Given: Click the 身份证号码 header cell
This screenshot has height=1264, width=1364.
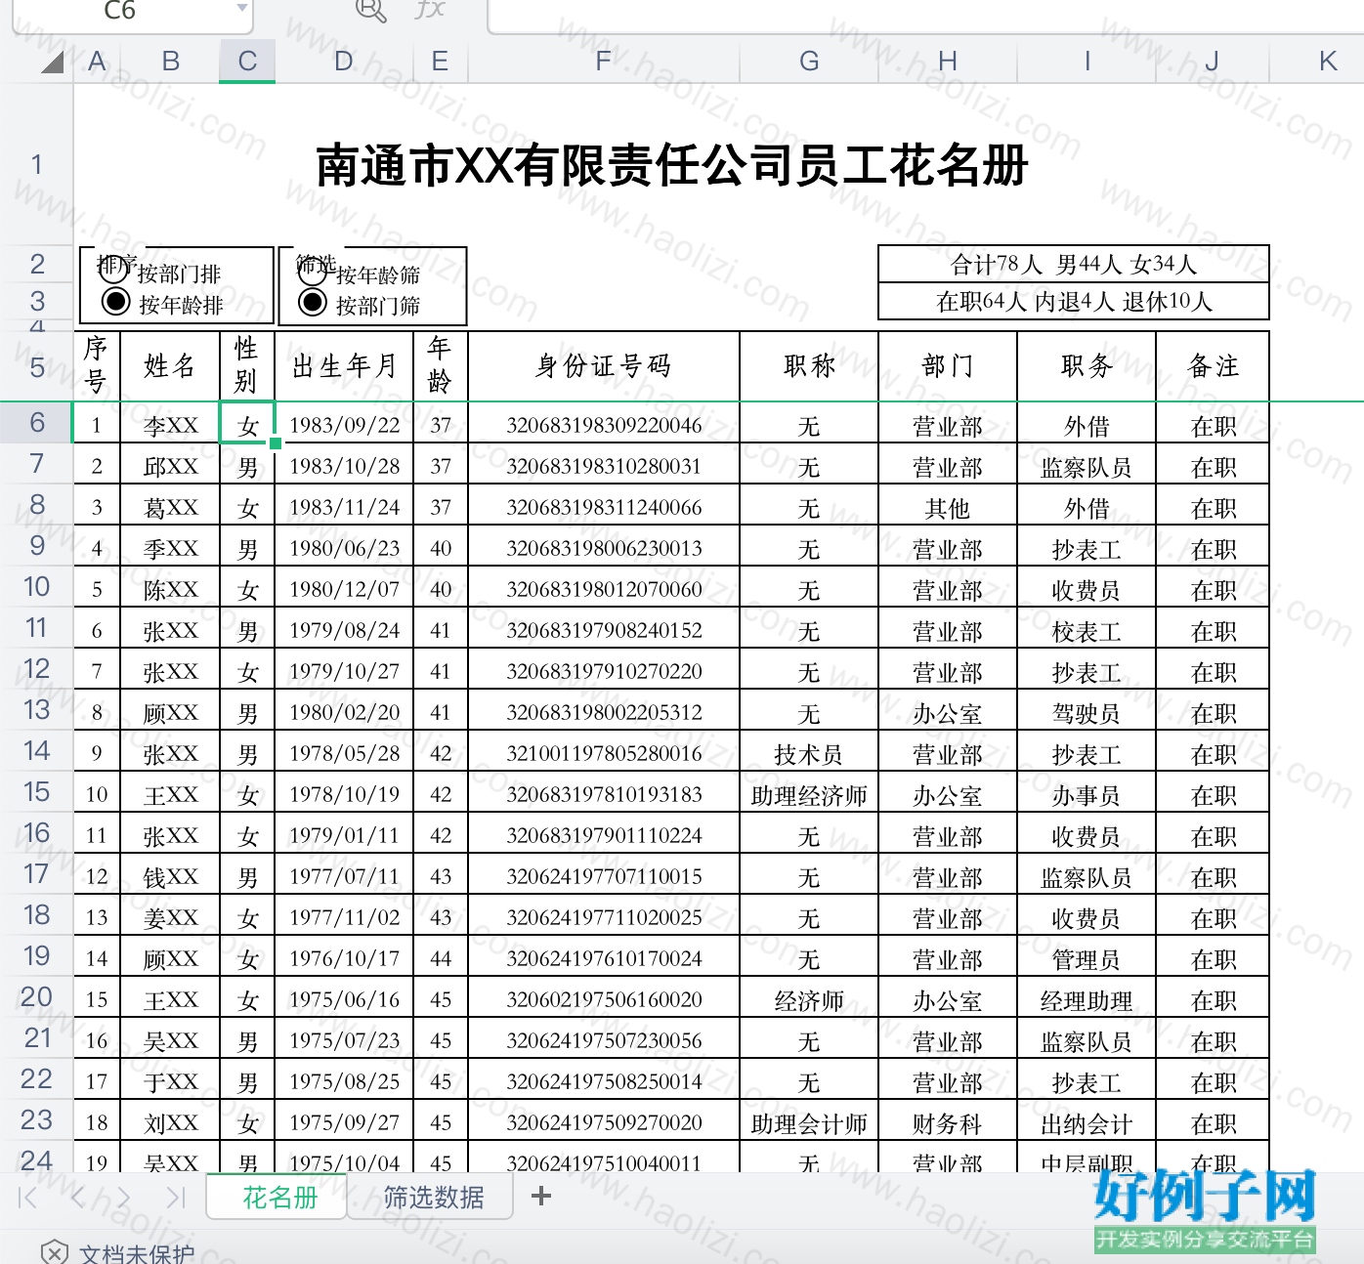Looking at the screenshot, I should [x=604, y=366].
